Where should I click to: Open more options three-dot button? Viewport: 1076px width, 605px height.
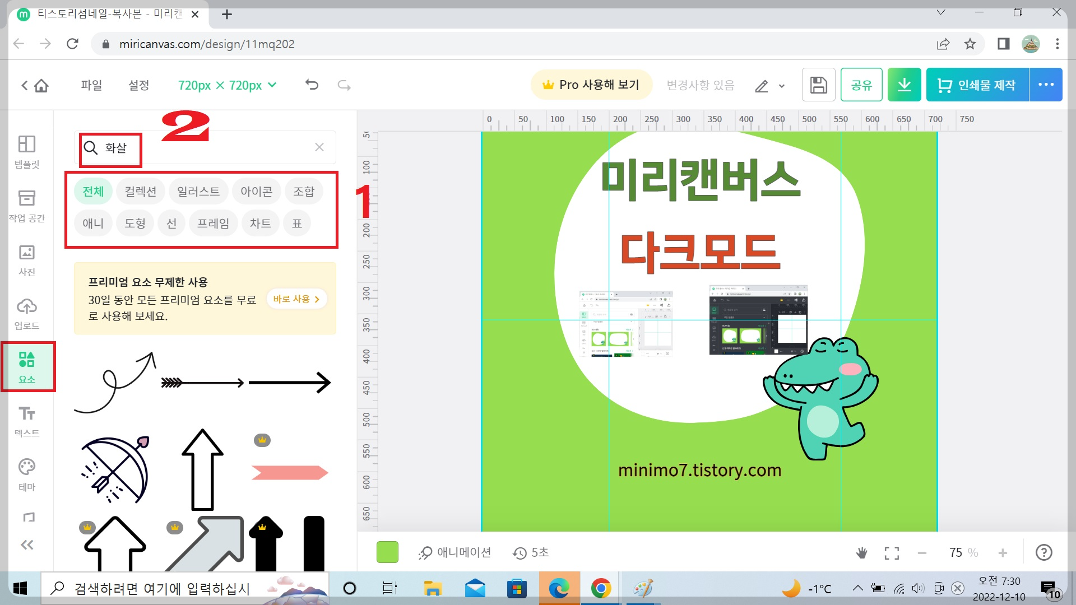coord(1046,85)
